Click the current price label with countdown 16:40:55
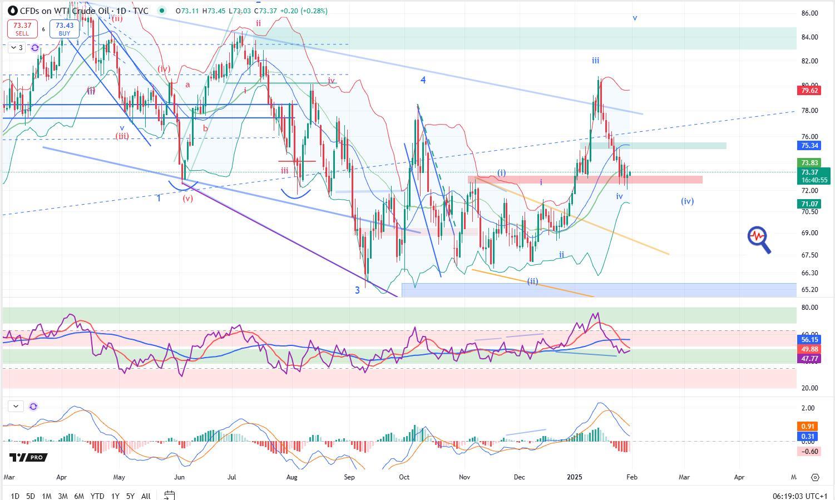The width and height of the screenshot is (835, 500). point(813,176)
